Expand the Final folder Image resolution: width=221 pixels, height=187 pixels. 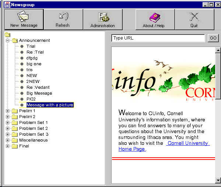tap(7, 146)
